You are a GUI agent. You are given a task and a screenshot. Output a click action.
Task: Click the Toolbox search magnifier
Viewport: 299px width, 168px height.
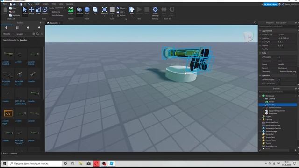[x=37, y=34]
